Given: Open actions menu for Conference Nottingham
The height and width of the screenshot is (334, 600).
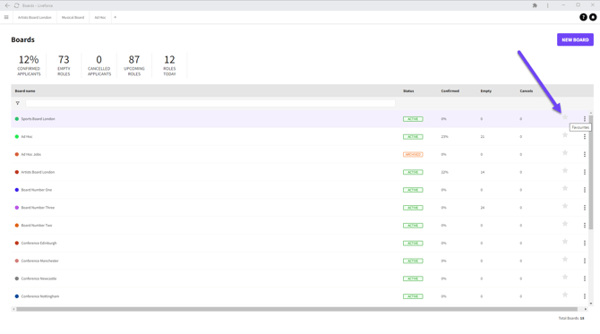Looking at the screenshot, I should pyautogui.click(x=585, y=296).
